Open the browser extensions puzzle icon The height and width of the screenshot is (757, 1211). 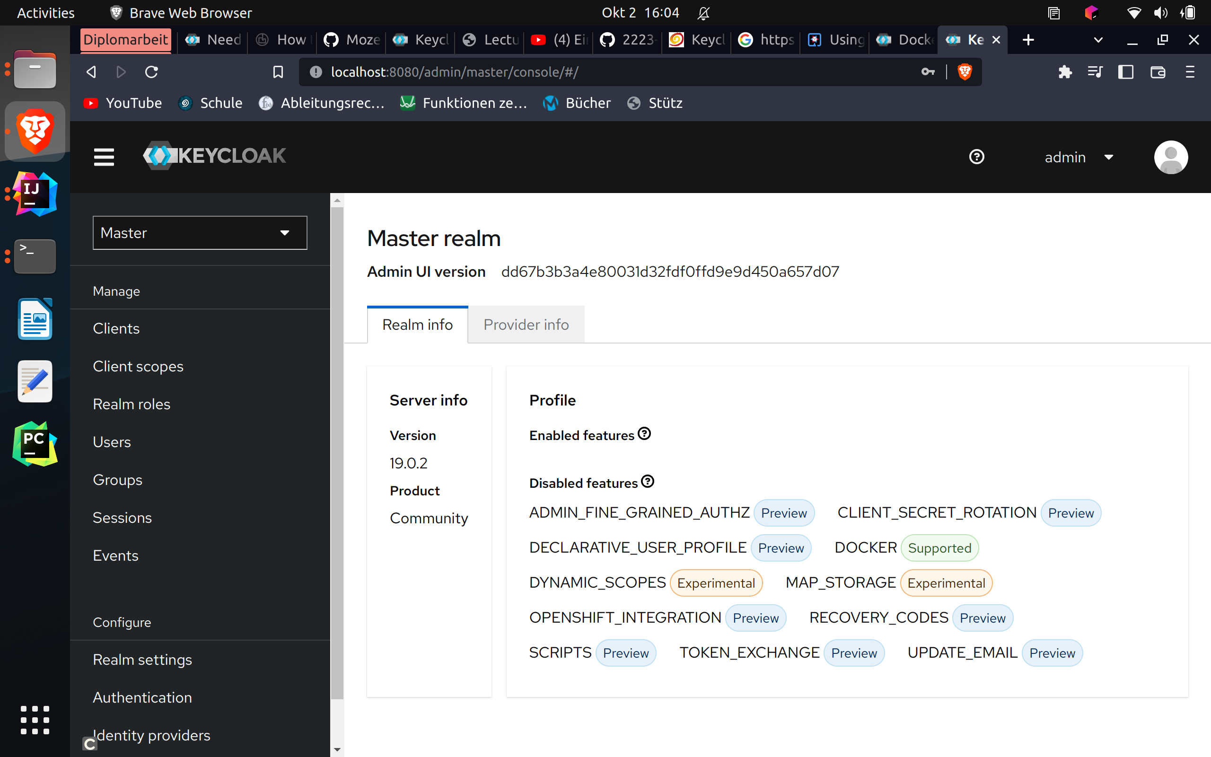pyautogui.click(x=1065, y=71)
